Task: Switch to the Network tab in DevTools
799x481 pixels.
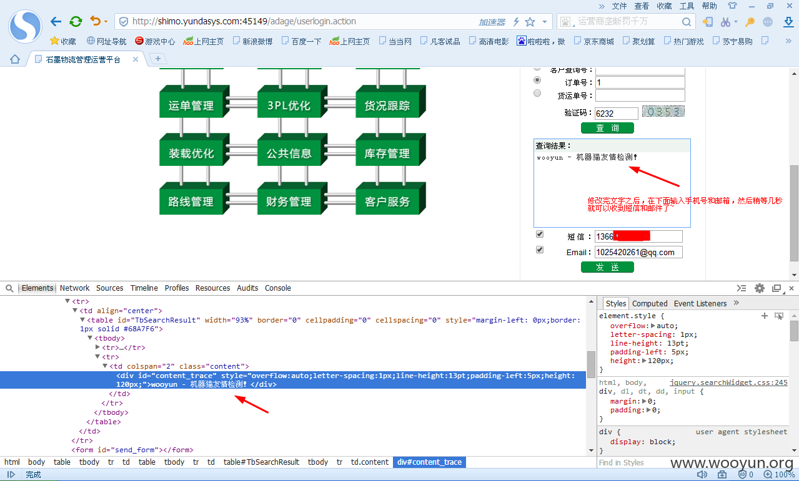Action: click(x=75, y=288)
